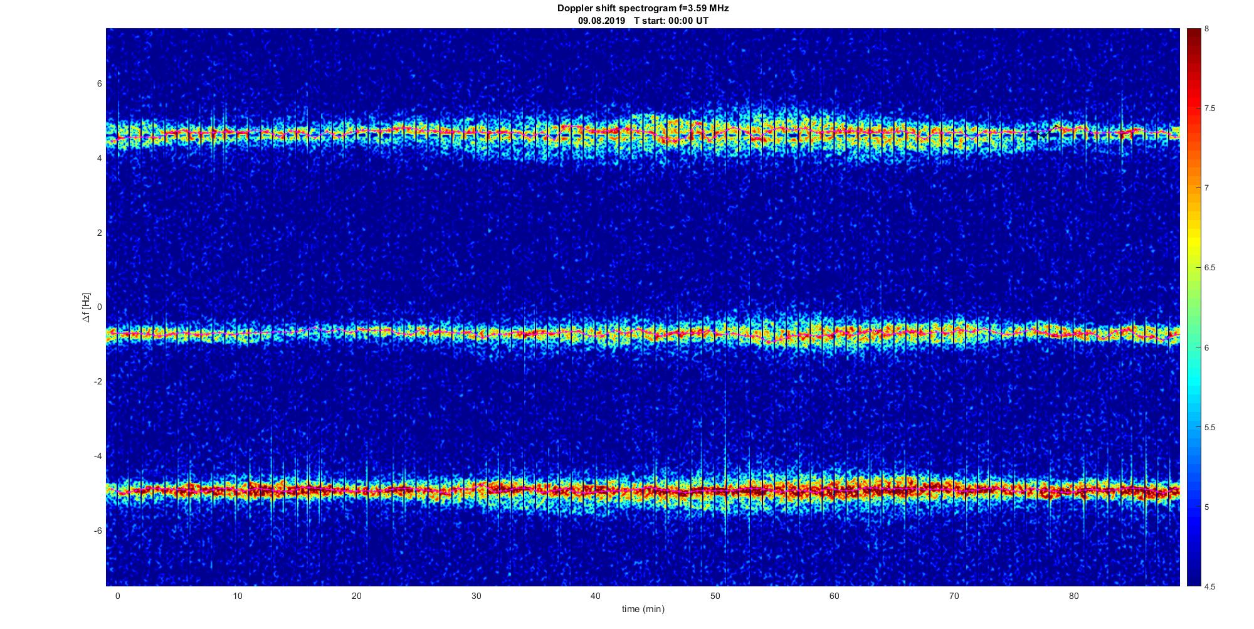Click y-axis tick label '2'
The image size is (1254, 629).
100,233
